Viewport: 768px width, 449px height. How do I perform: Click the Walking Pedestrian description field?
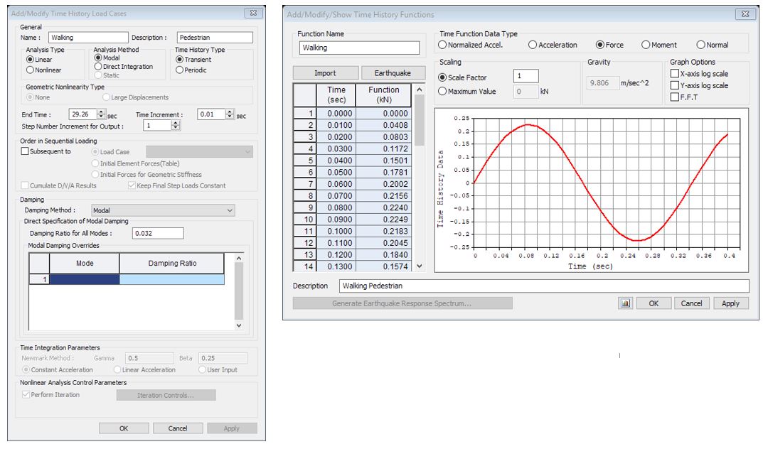pyautogui.click(x=544, y=286)
